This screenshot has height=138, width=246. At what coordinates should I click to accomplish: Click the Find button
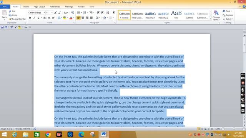click(x=227, y=11)
